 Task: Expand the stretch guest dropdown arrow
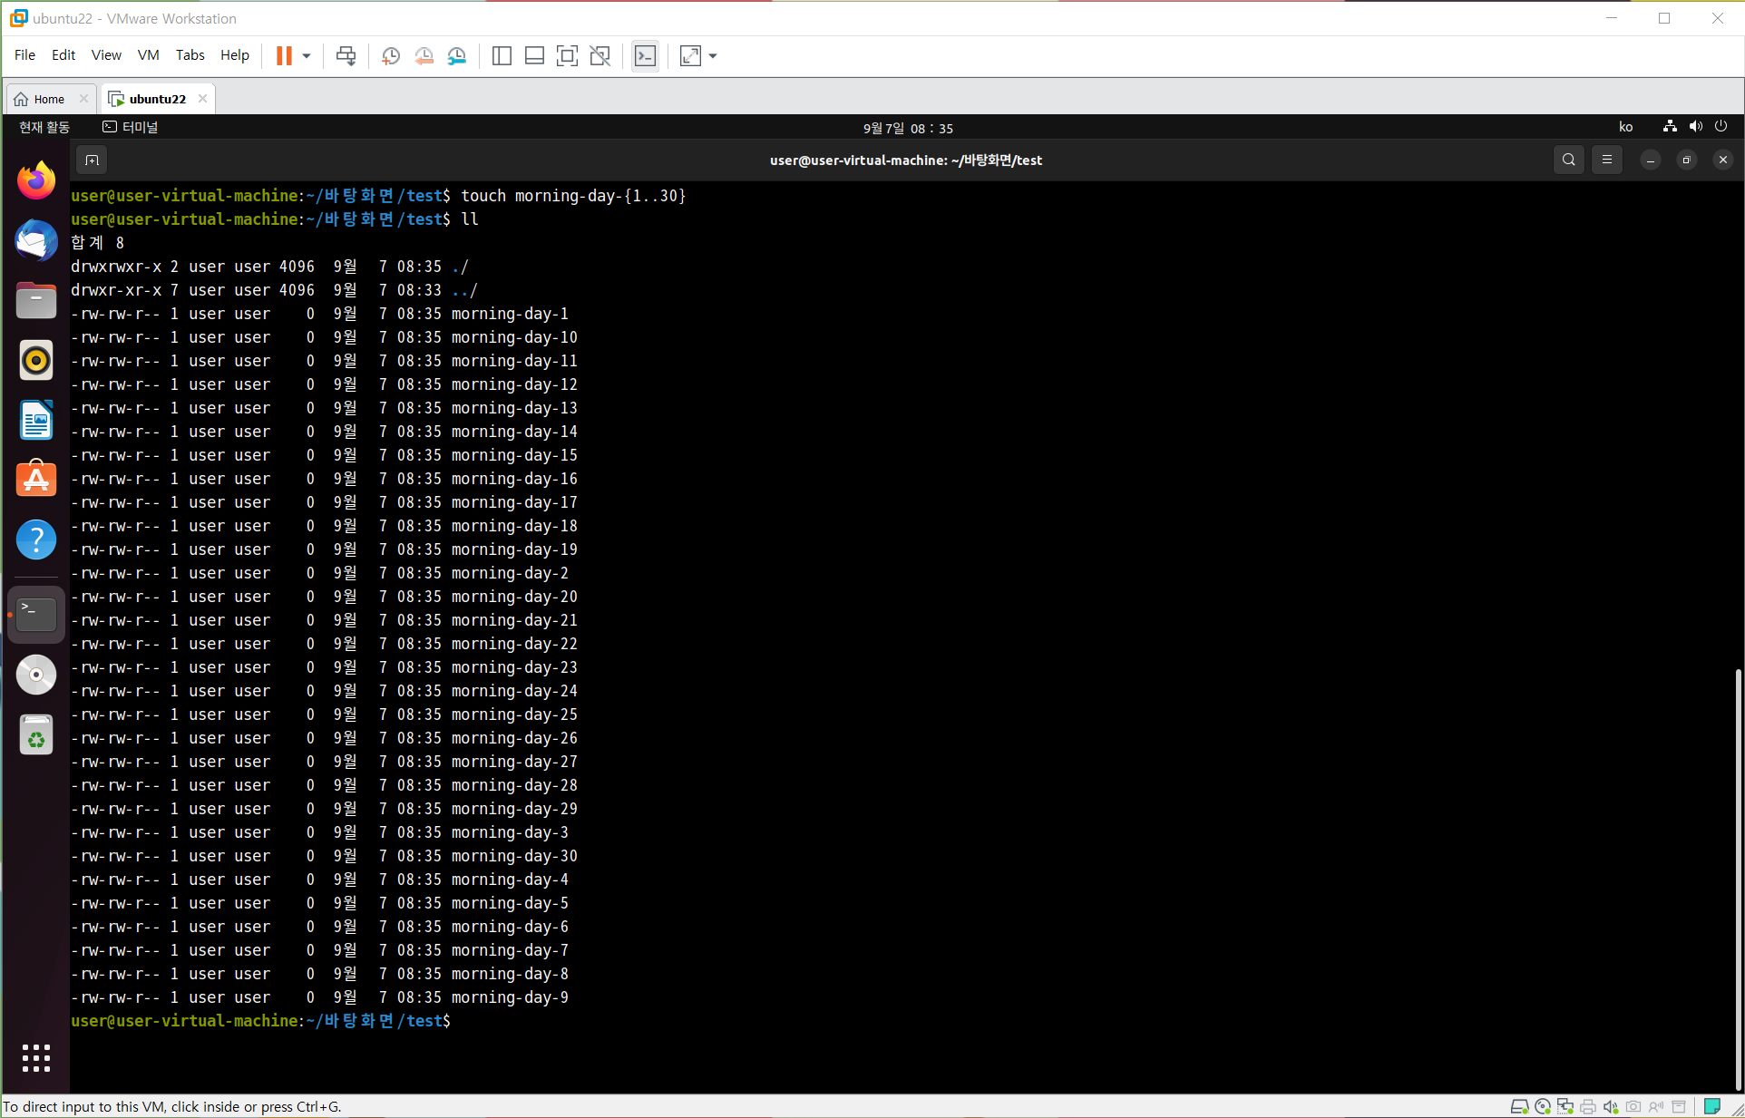(713, 56)
